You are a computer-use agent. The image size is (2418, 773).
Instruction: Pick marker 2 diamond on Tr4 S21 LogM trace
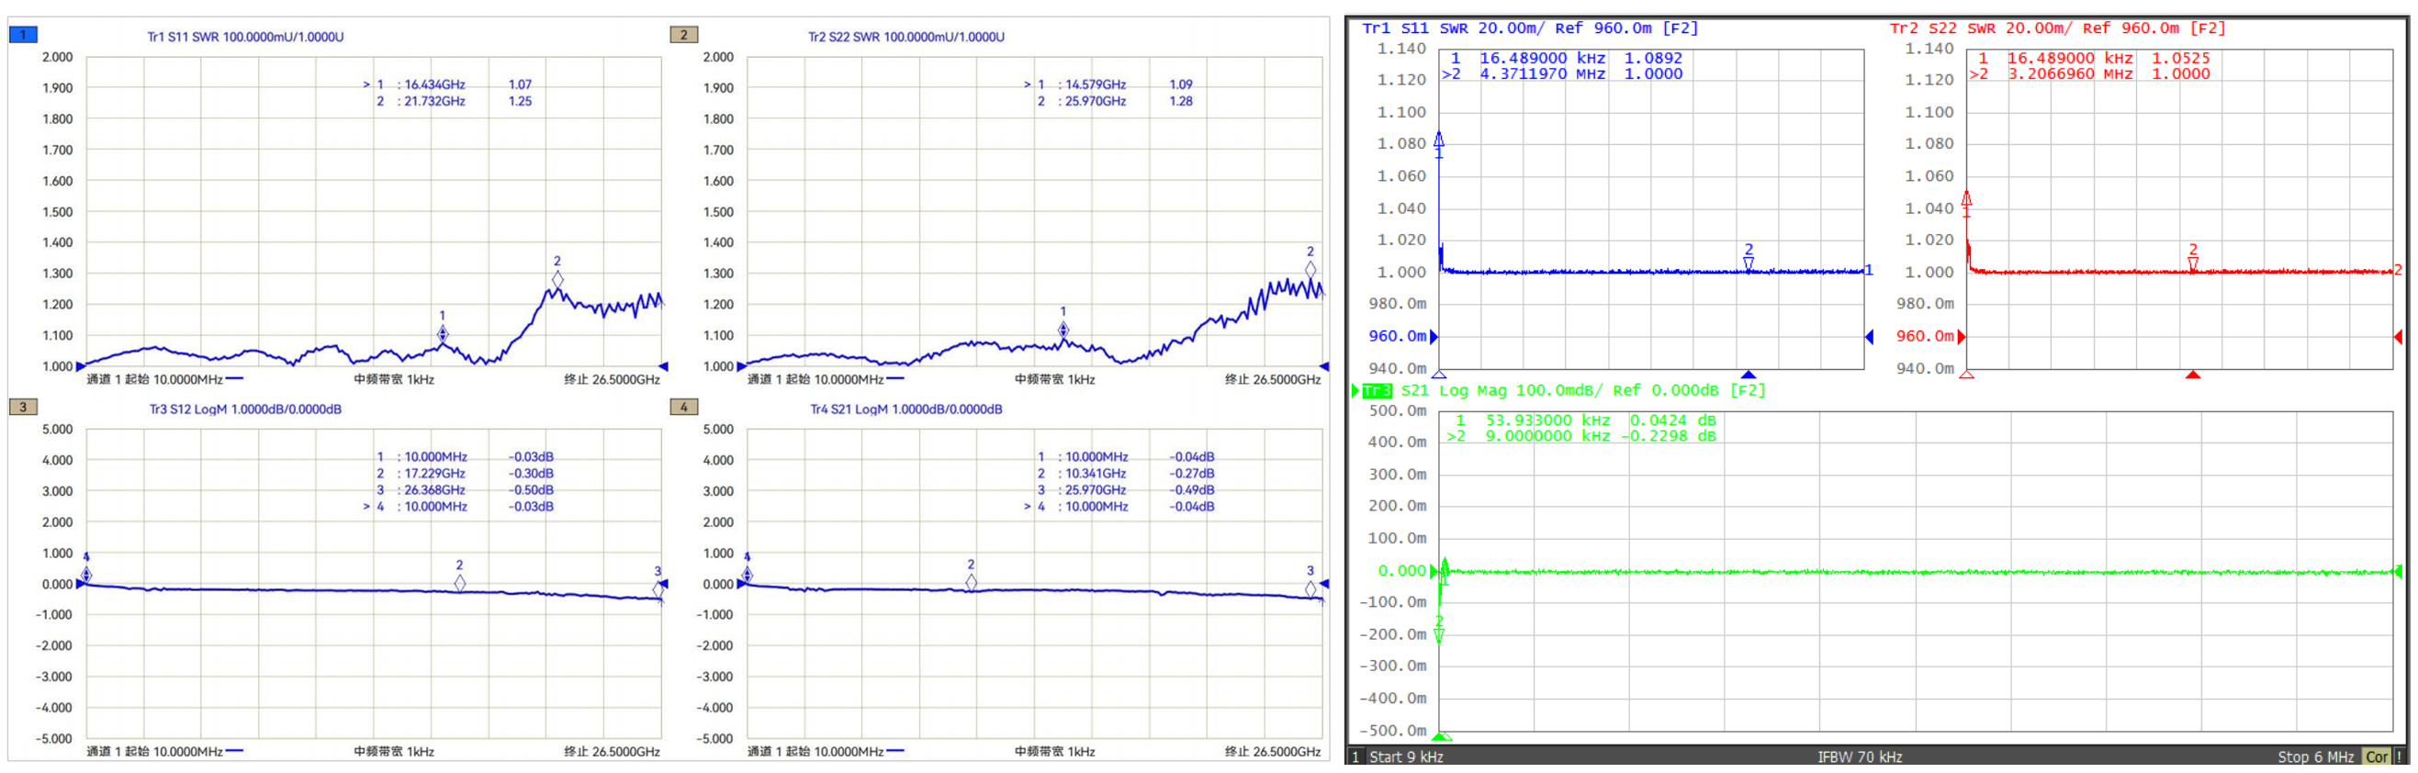[971, 583]
